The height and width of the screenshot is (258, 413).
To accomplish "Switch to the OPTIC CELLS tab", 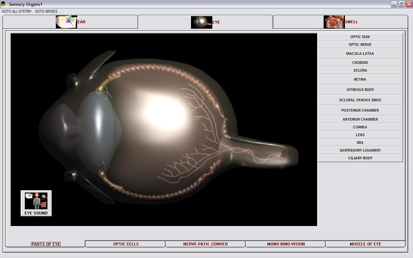I will tap(125, 244).
